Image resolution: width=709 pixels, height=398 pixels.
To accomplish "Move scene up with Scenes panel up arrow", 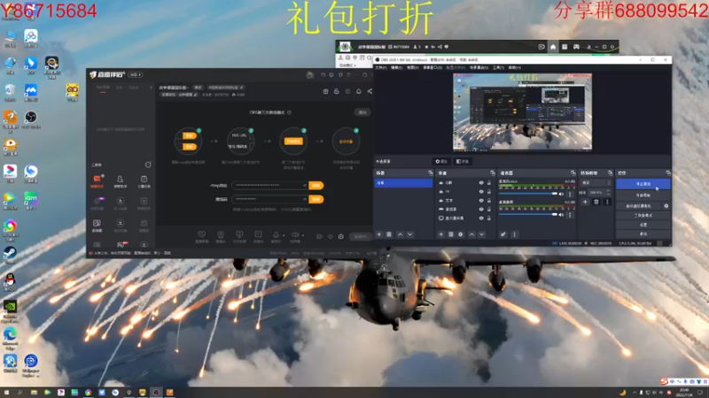I will [400, 234].
